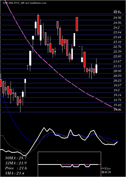Click the 22.39 price axis label
This screenshot has width=126, height=177.
117,52
